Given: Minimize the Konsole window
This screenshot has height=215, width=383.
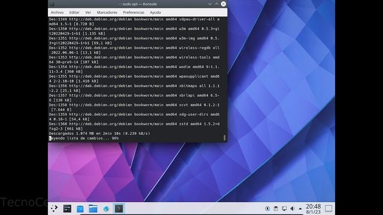Looking at the screenshot, I should click(x=210, y=4).
